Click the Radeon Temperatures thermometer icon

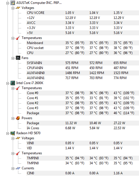tap(18, 153)
